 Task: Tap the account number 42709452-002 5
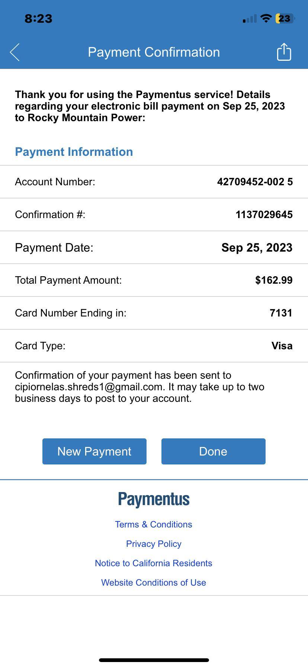(255, 182)
